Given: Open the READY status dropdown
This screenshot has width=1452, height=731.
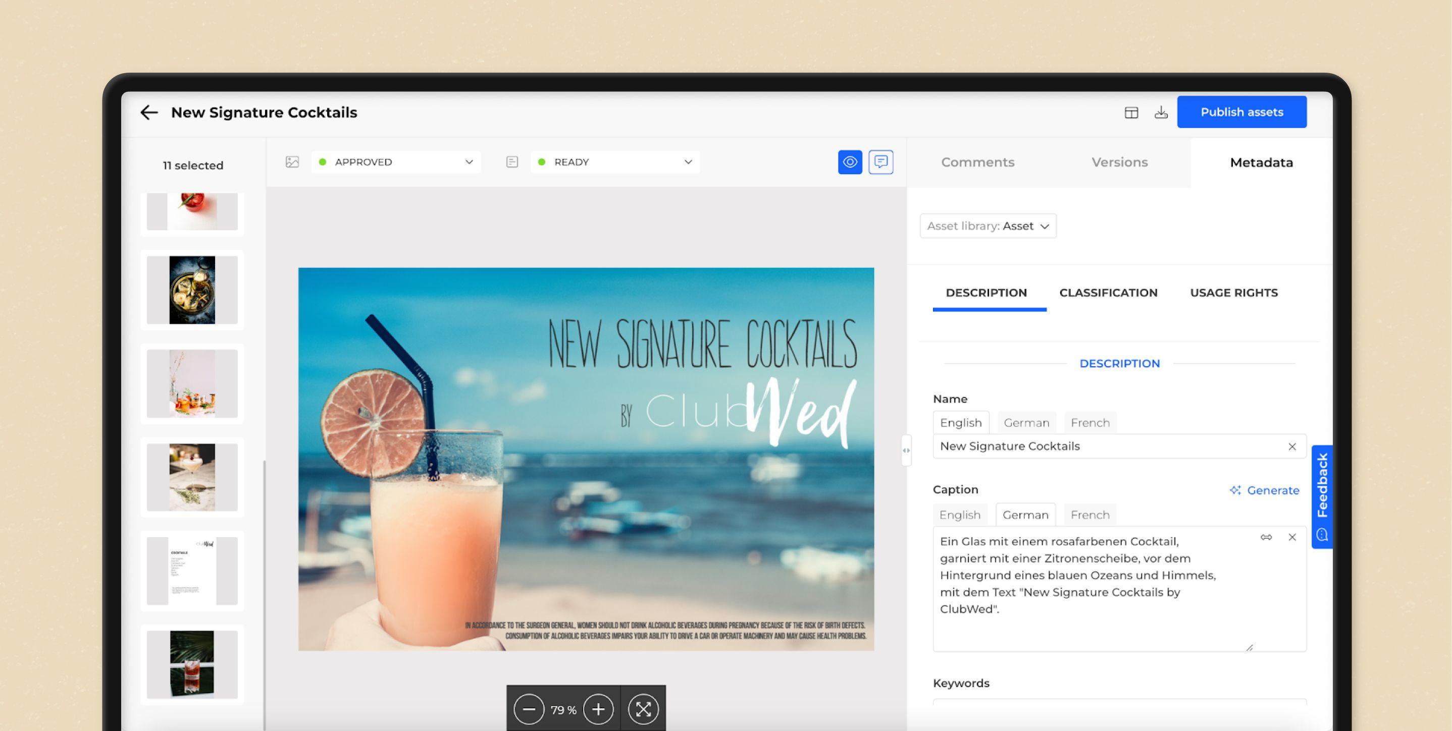Looking at the screenshot, I should (x=688, y=162).
